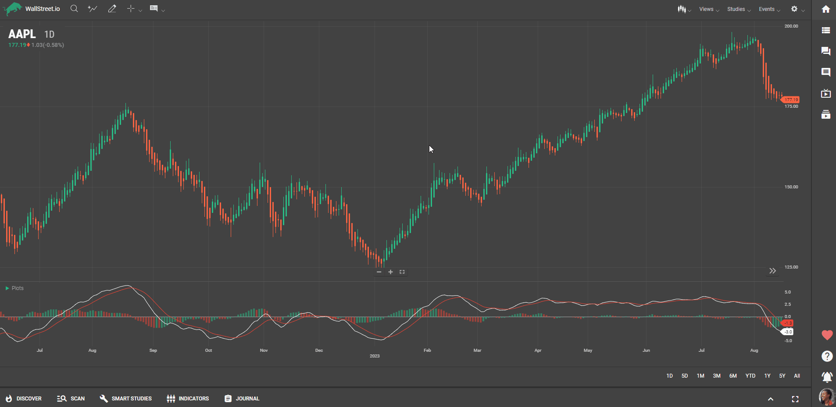Click the Journal button
Viewport: 836px width, 407px height.
tap(242, 399)
